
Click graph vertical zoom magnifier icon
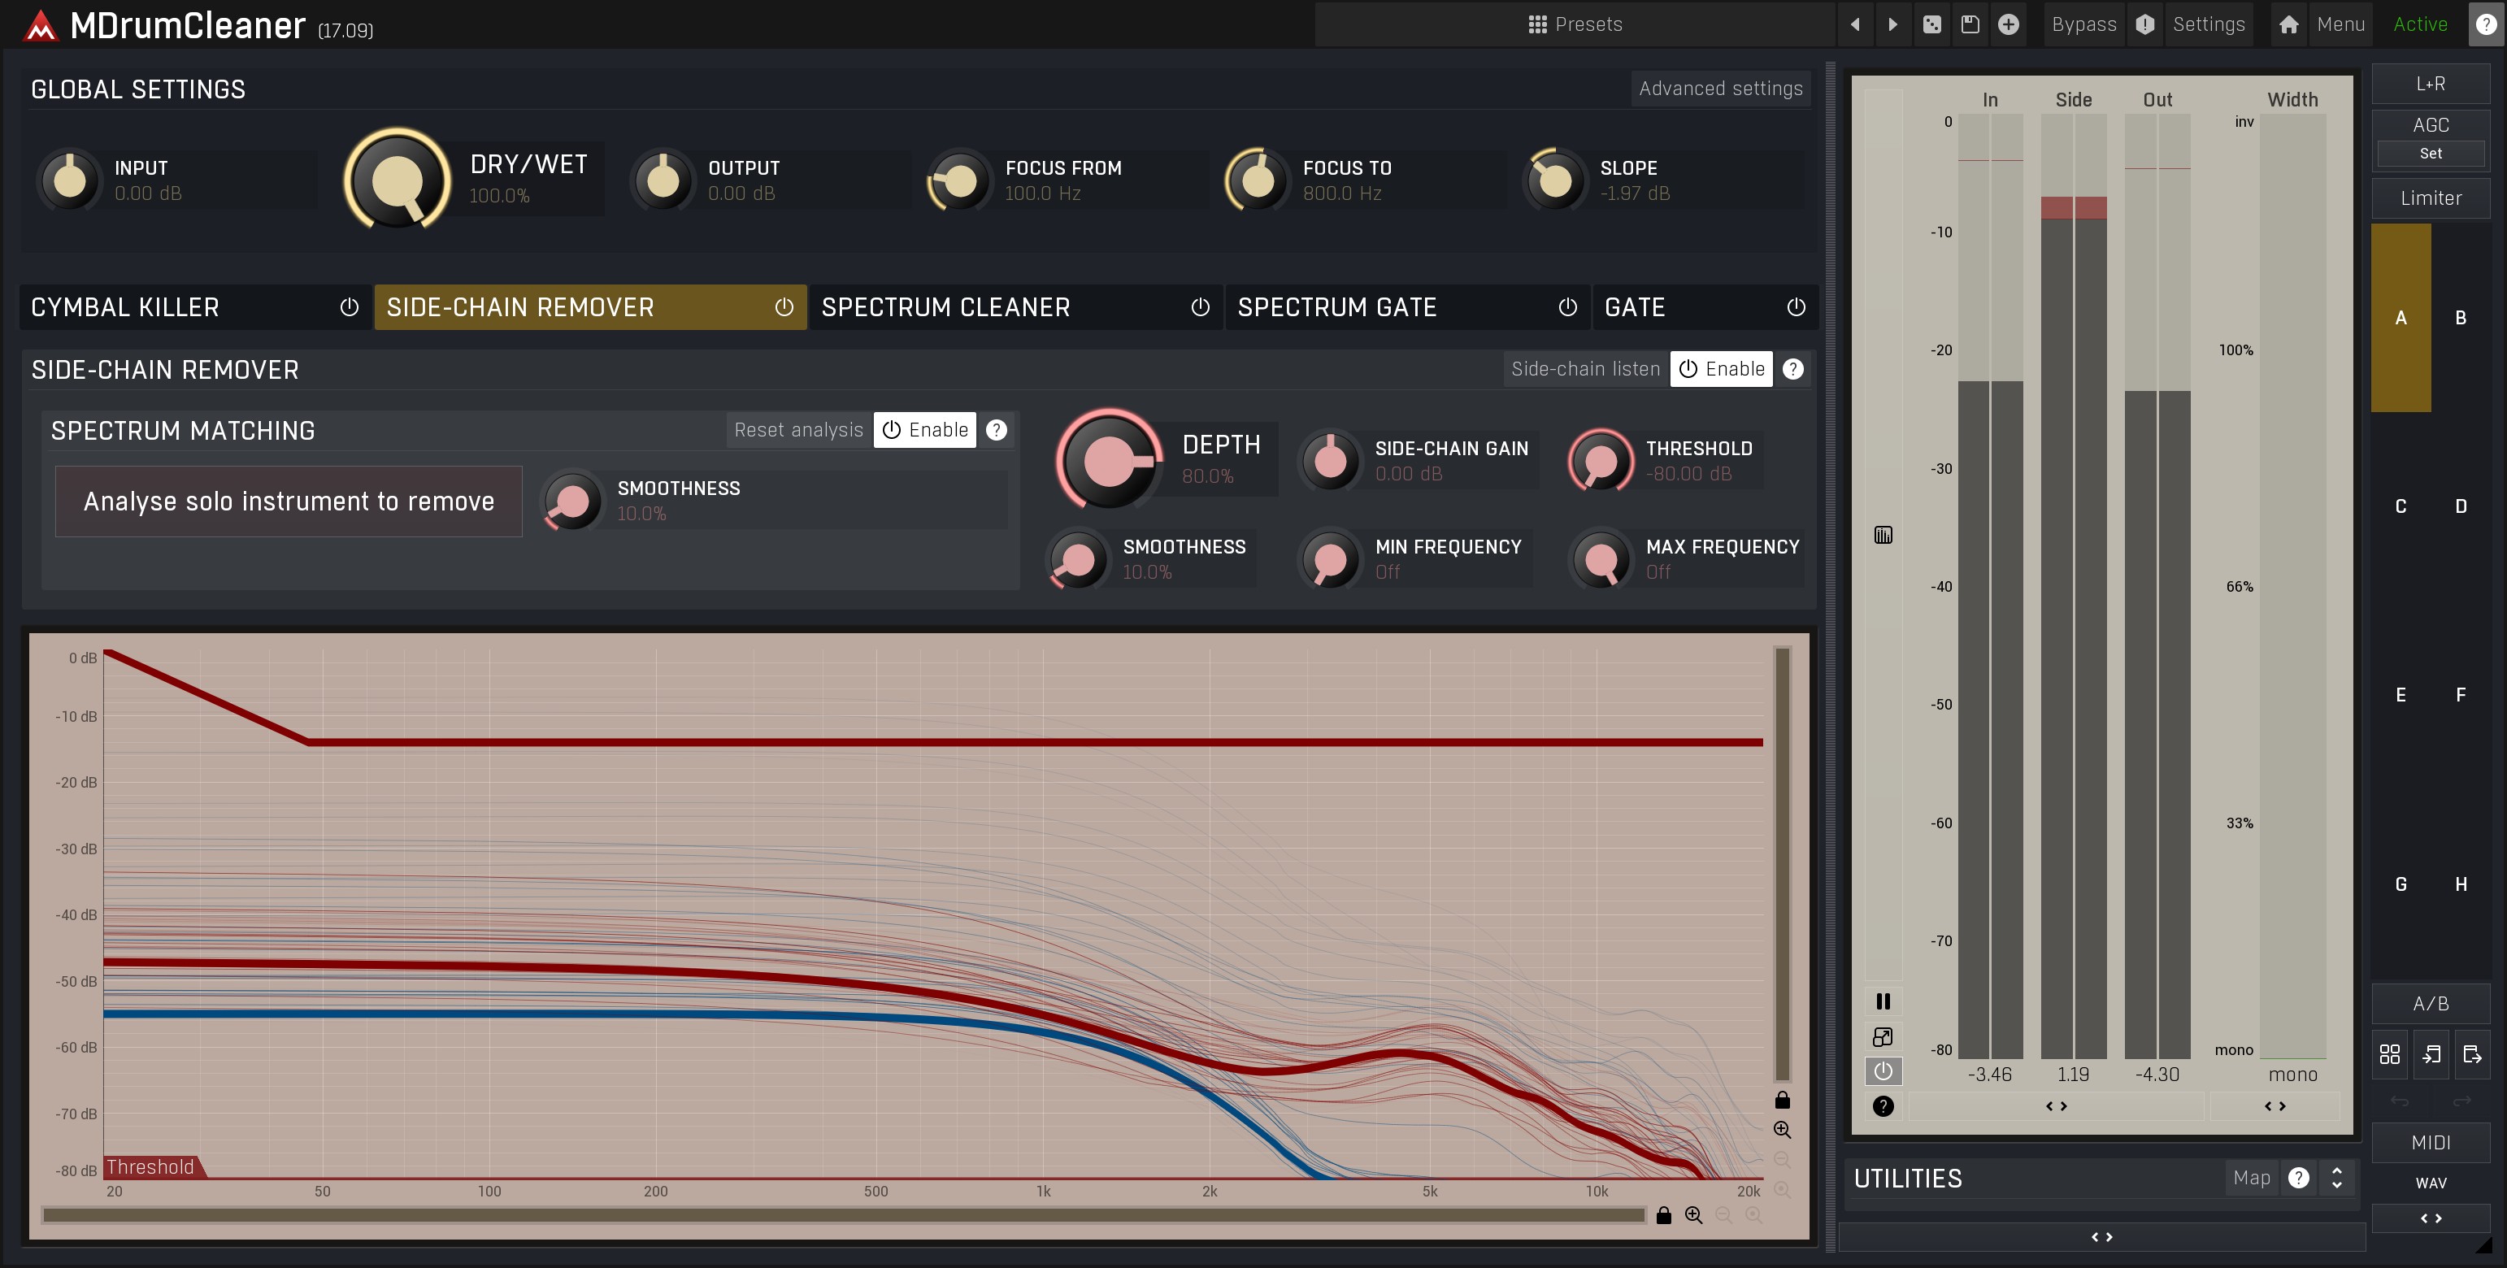click(1782, 1130)
